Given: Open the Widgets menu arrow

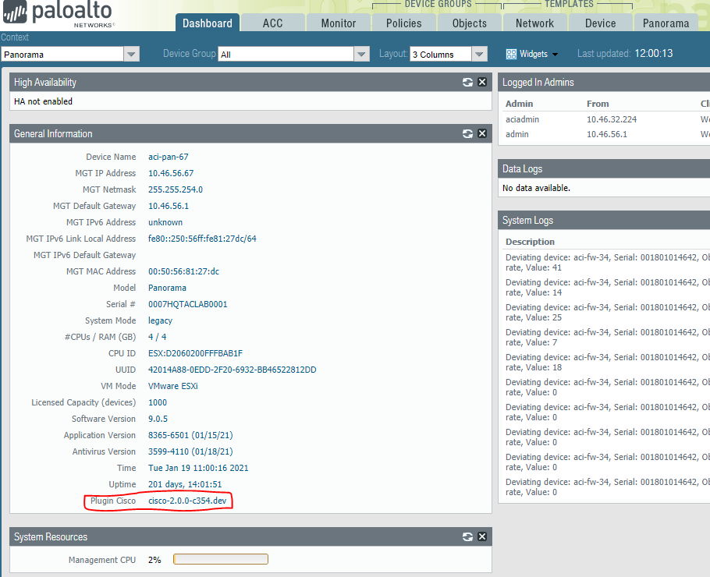Looking at the screenshot, I should (x=556, y=55).
